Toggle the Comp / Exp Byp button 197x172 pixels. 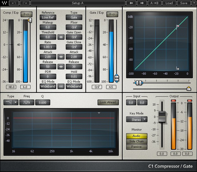26,14
